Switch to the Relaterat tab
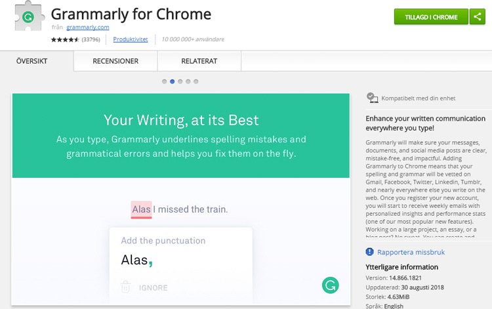The image size is (492, 309). [x=200, y=61]
